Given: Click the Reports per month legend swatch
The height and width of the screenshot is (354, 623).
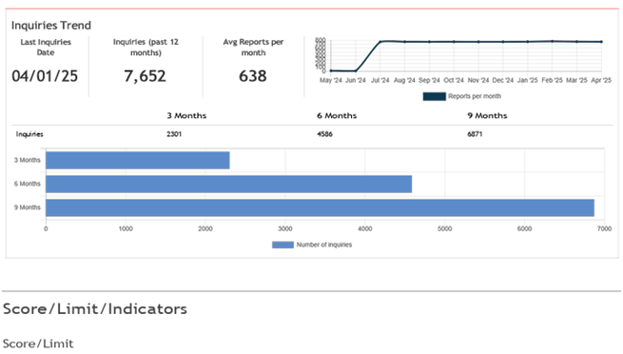Looking at the screenshot, I should (435, 96).
